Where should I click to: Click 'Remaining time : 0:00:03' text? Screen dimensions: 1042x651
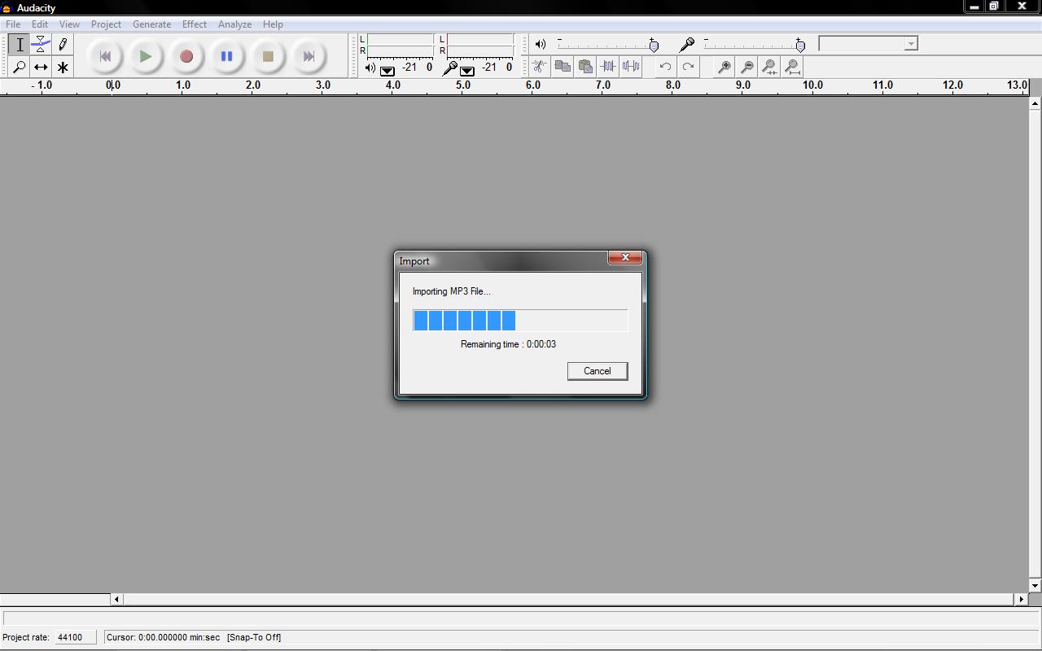508,344
